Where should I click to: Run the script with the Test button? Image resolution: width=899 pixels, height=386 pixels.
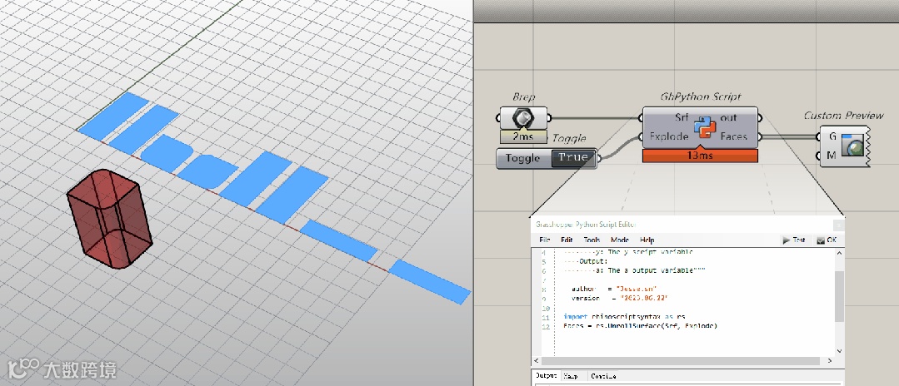click(x=794, y=240)
